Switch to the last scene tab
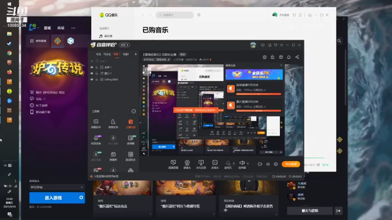This screenshot has width=392, height=220. click(x=126, y=54)
